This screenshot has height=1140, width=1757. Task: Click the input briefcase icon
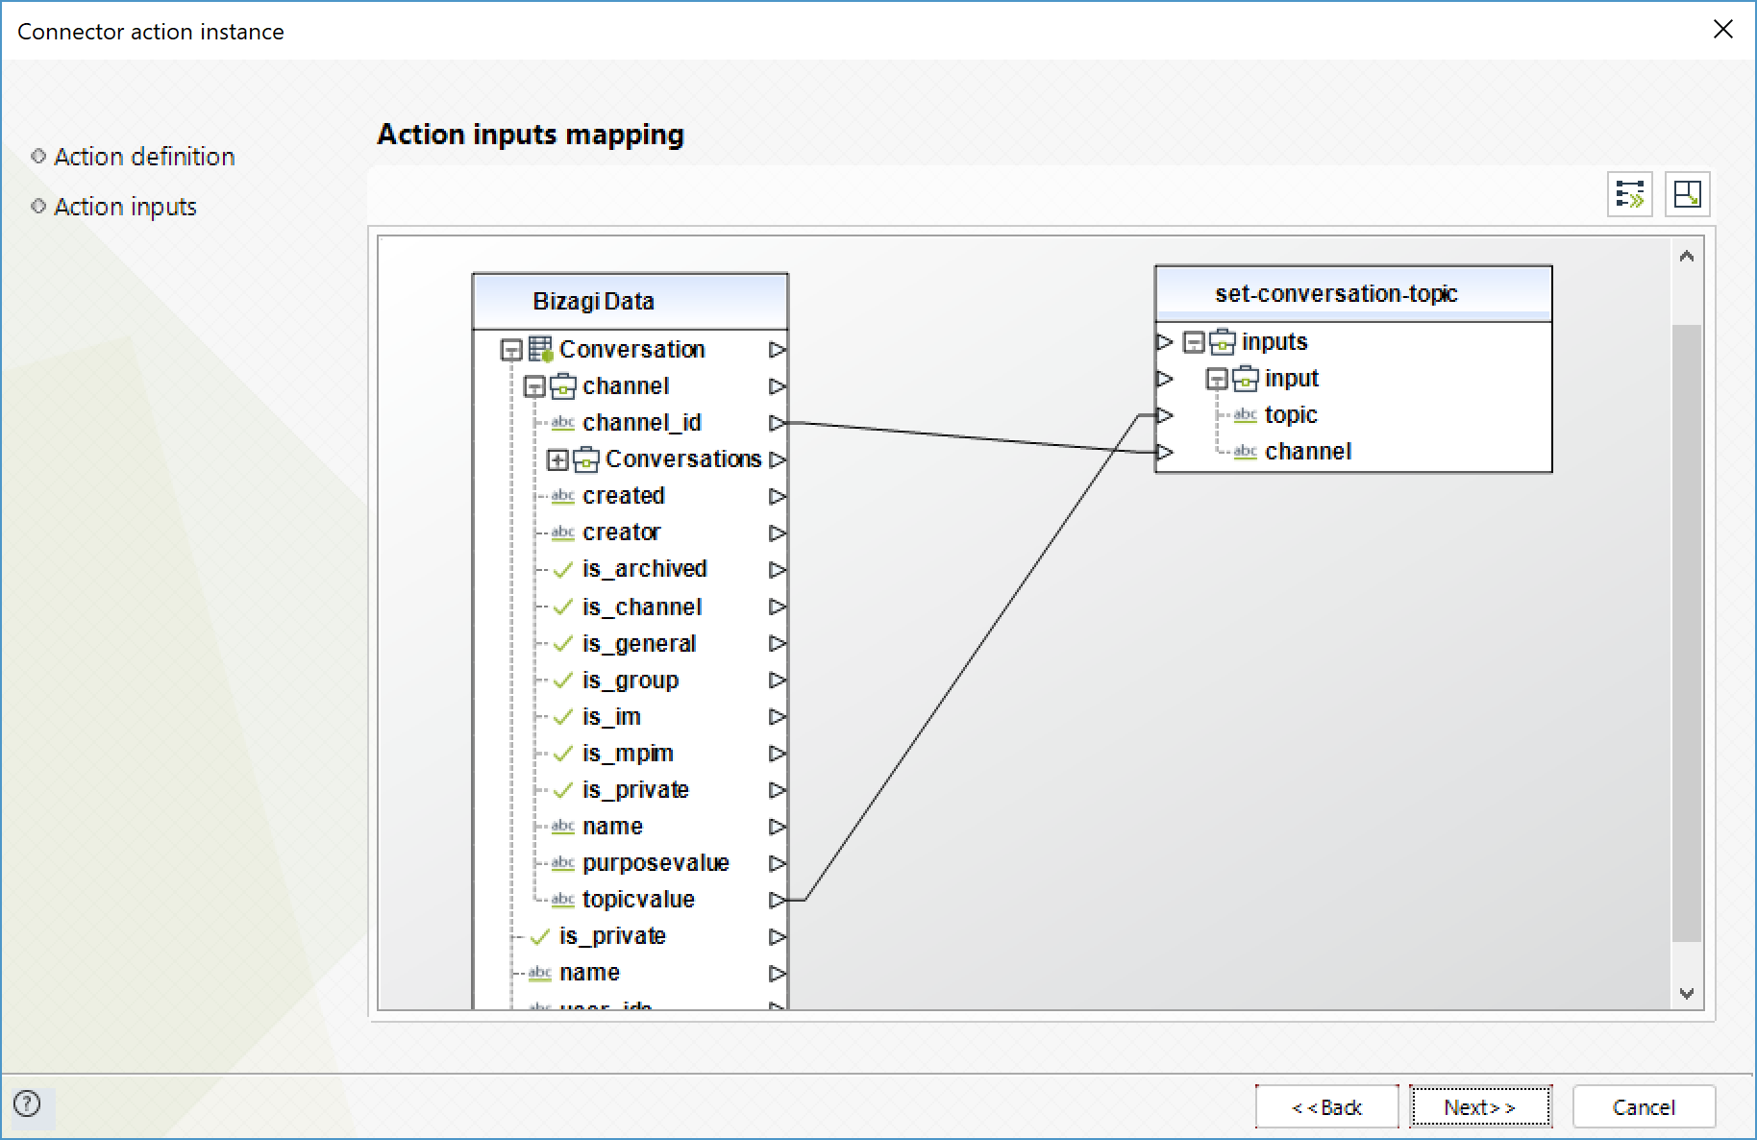[x=1246, y=379]
